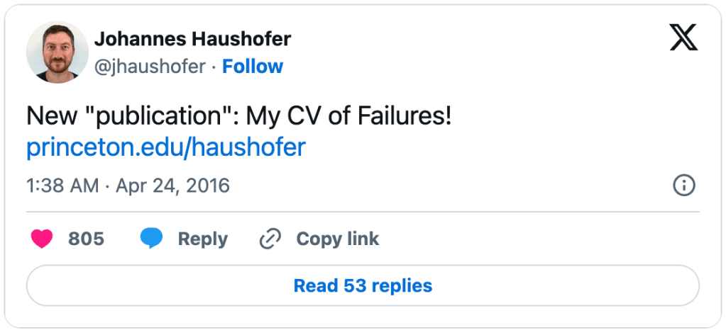Open the princeton.edu/haushofer link

click(x=165, y=147)
